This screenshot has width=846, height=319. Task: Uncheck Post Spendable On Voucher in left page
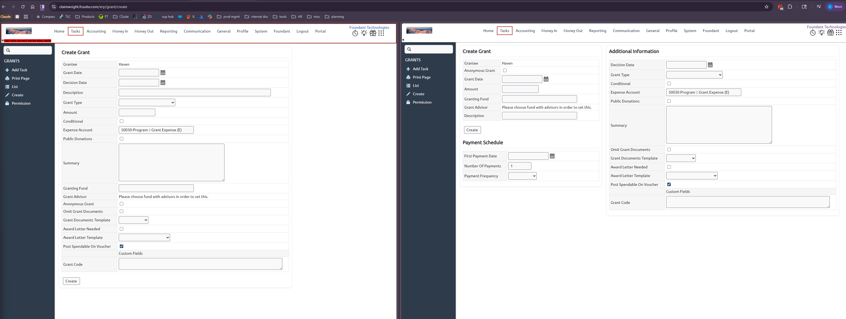point(121,246)
